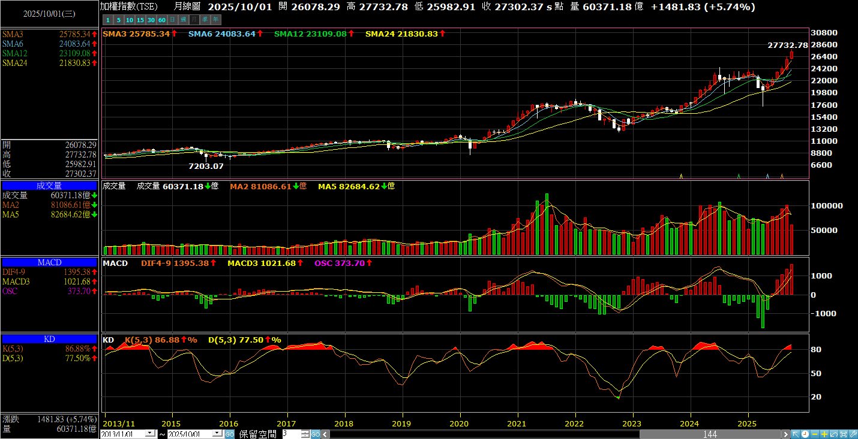
Task: Click the undo arrow icon
Action: (x=834, y=434)
